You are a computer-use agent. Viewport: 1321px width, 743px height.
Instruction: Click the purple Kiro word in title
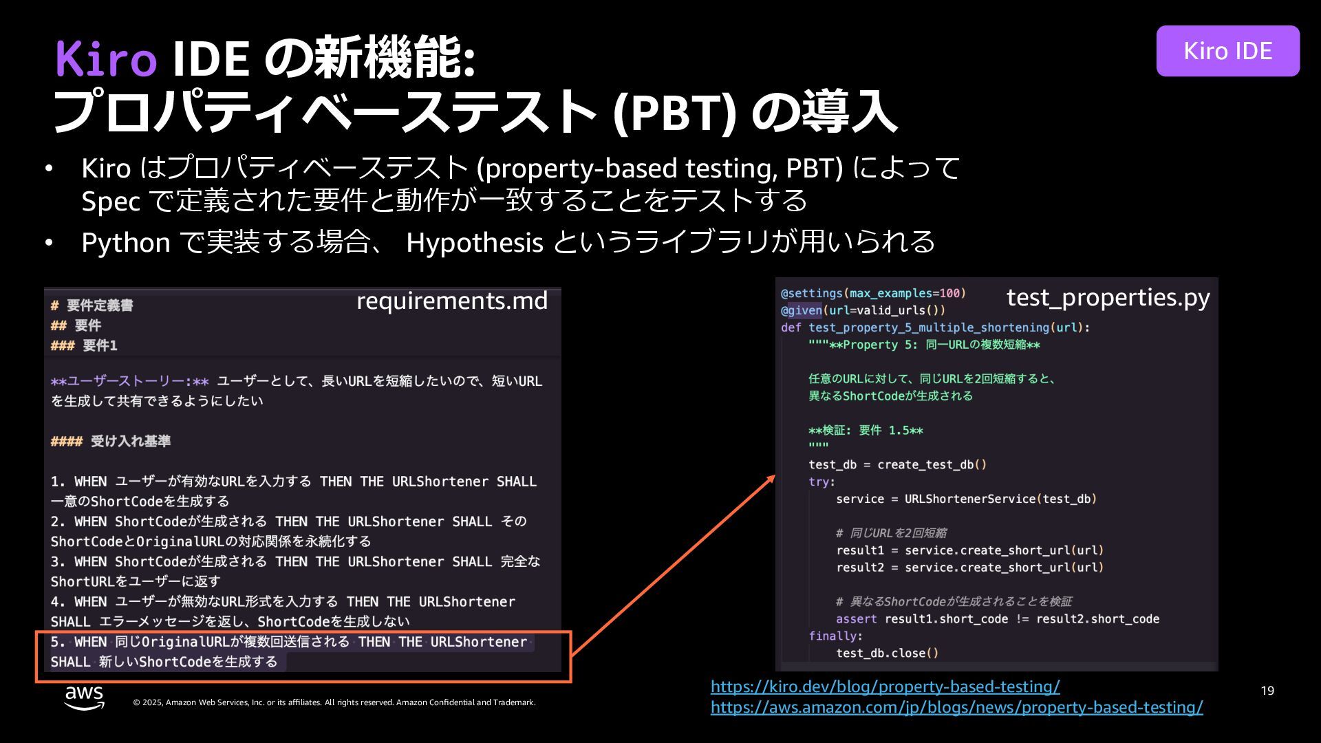106,59
